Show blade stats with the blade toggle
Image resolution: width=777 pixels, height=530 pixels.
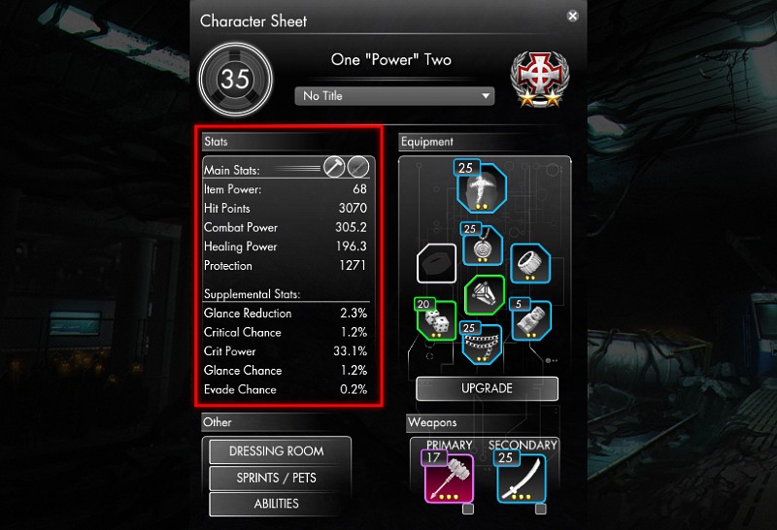pyautogui.click(x=357, y=166)
